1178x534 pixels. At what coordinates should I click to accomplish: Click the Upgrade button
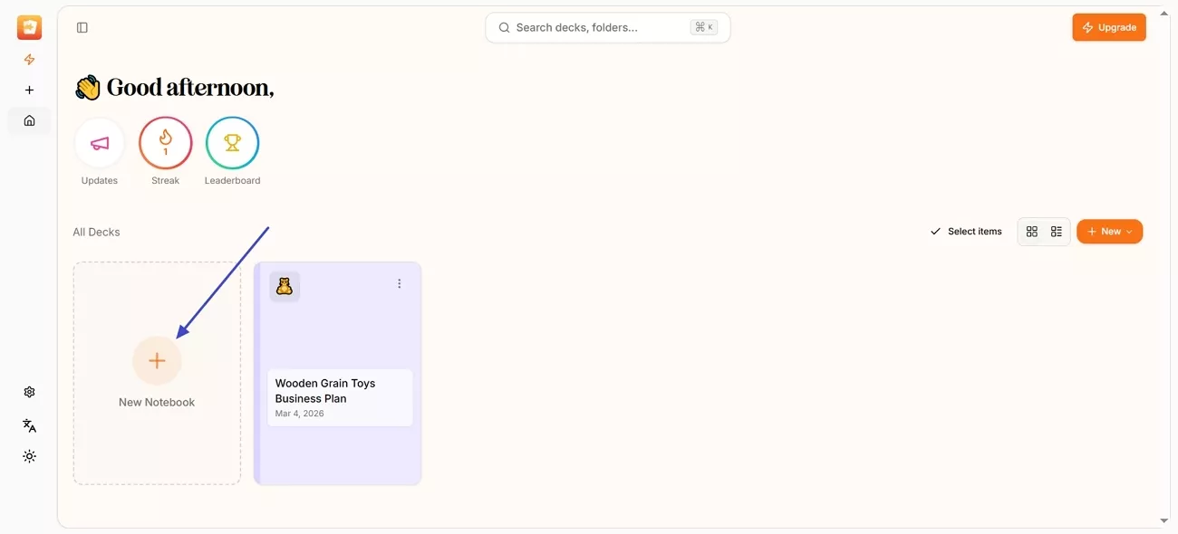click(1108, 26)
